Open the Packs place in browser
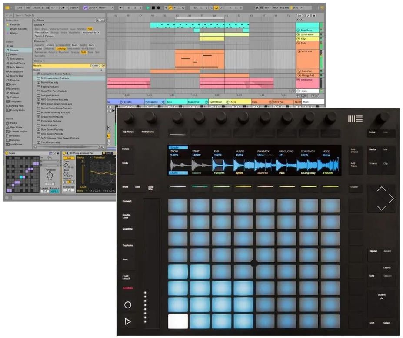This screenshot has height=338, width=403. click(14, 123)
